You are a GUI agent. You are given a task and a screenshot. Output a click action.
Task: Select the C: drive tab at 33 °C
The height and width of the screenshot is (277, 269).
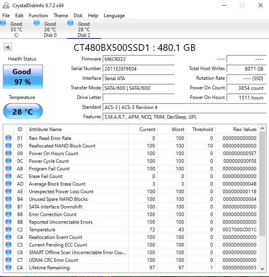coord(16,30)
